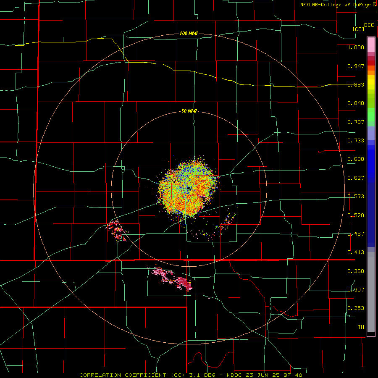This screenshot has height=378, width=378.
Task: Click the 0.360 color scale value
Action: pos(356,271)
